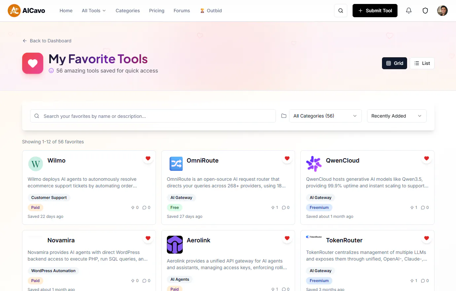Open the QwenCloud tool title
Viewport: 456px width, 291px height.
click(343, 161)
